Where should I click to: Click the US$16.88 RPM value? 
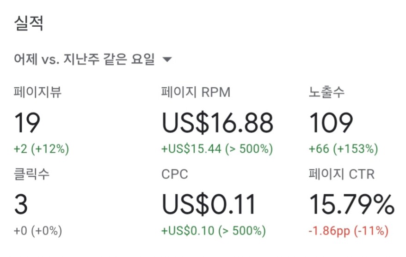coord(217,122)
